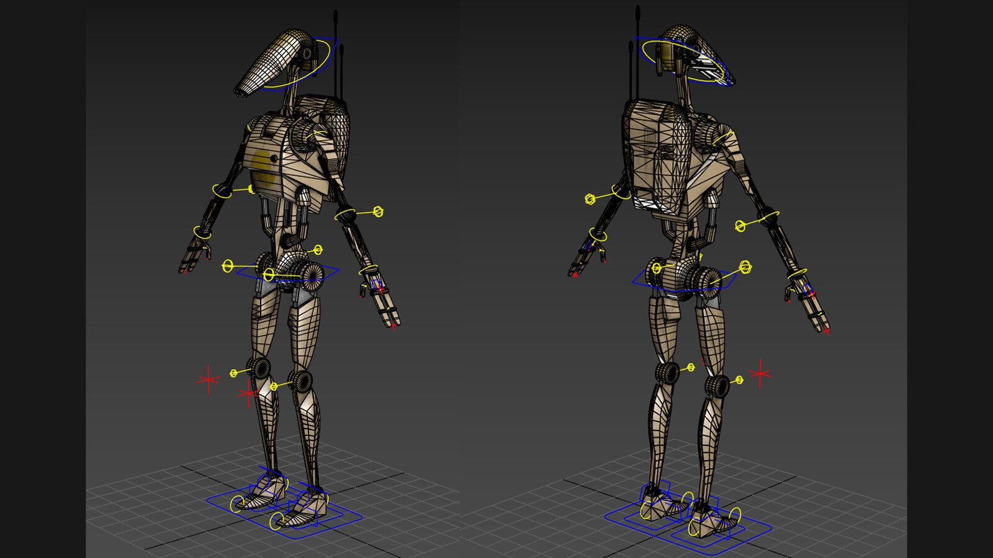Select back-view red knee target cross
The width and height of the screenshot is (993, 558).
(x=760, y=374)
